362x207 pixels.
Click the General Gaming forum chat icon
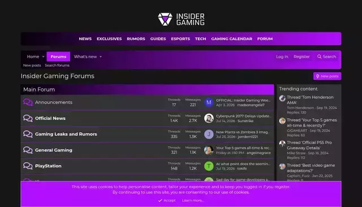click(x=28, y=150)
